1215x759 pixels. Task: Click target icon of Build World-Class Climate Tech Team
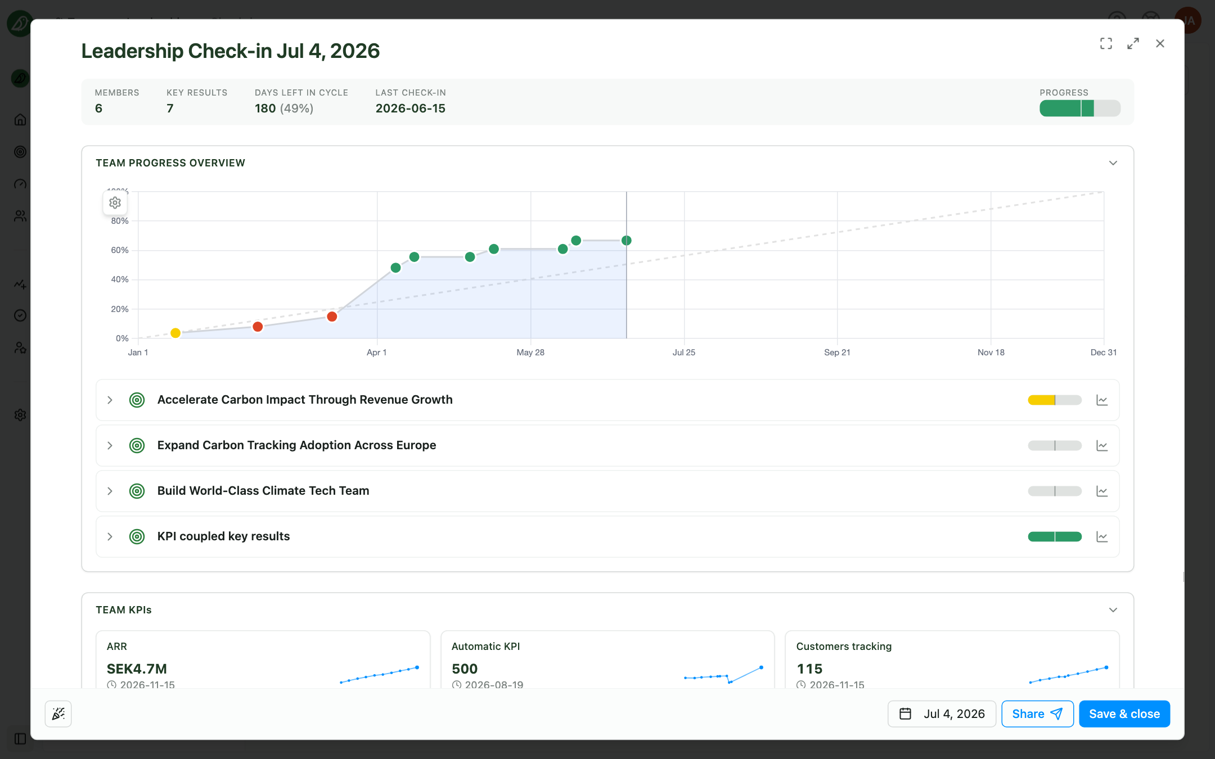click(137, 491)
